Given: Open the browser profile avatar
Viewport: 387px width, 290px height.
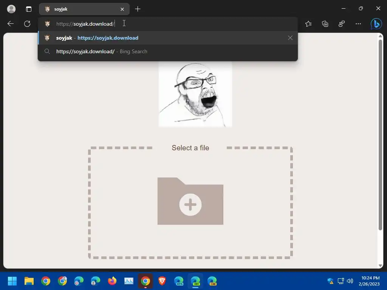Looking at the screenshot, I should (11, 9).
